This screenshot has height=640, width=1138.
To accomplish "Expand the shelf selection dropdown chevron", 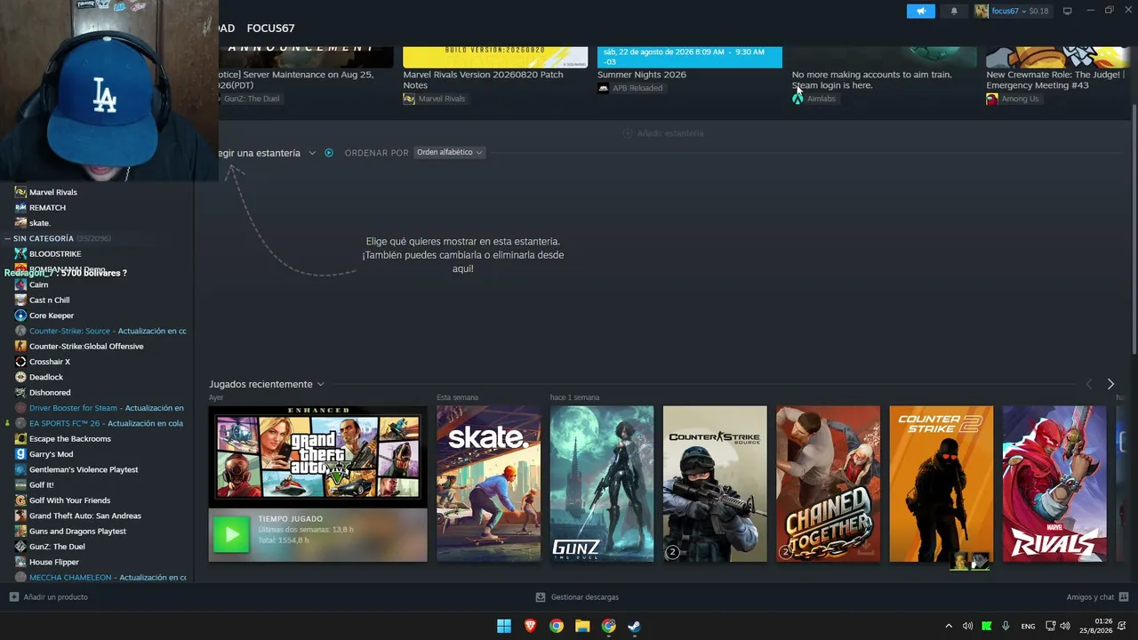I will point(312,153).
